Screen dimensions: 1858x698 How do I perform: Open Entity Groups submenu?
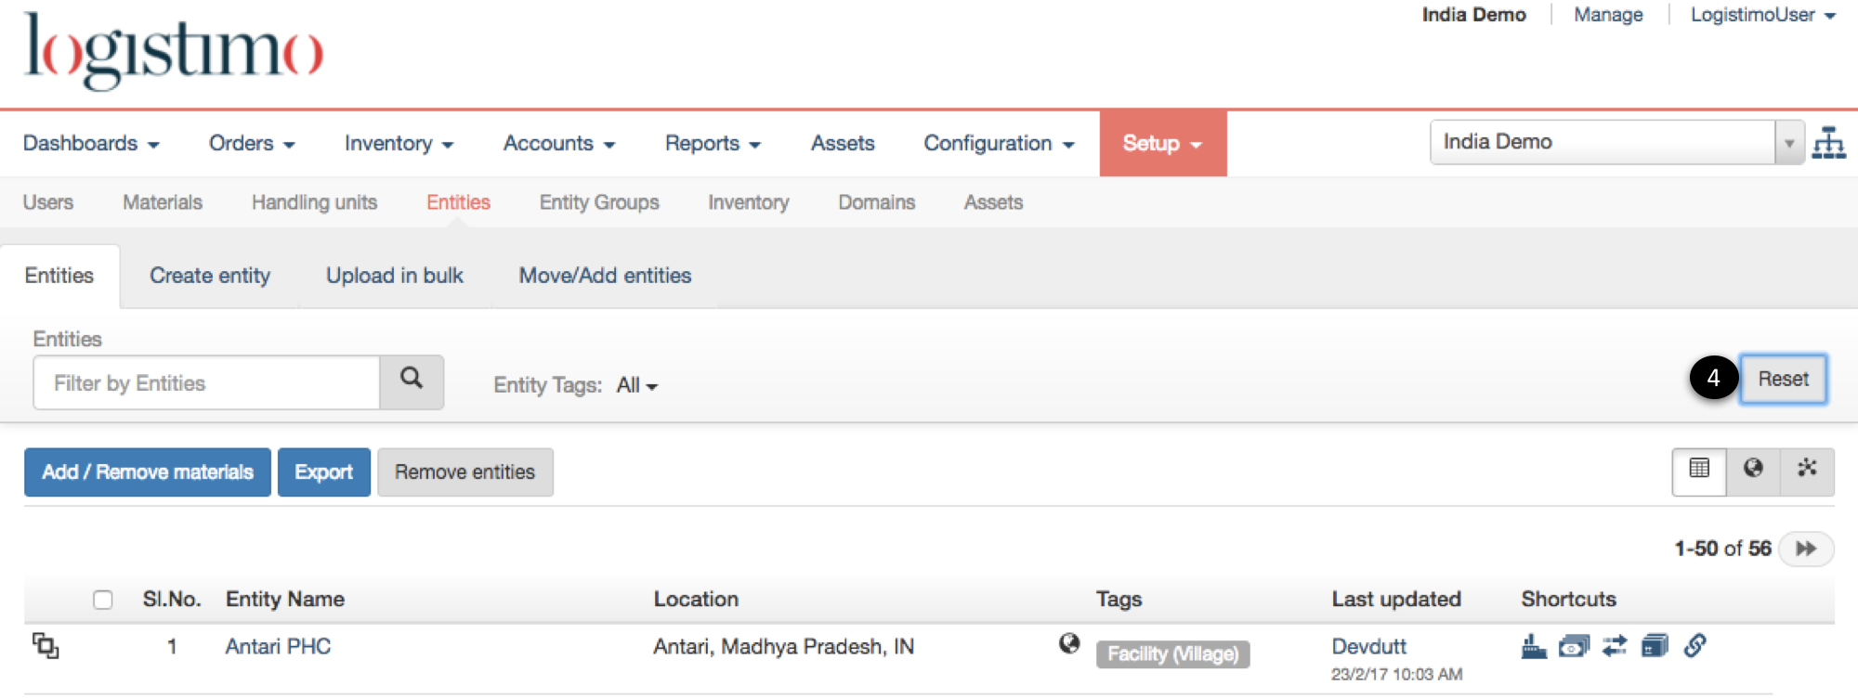pyautogui.click(x=599, y=202)
